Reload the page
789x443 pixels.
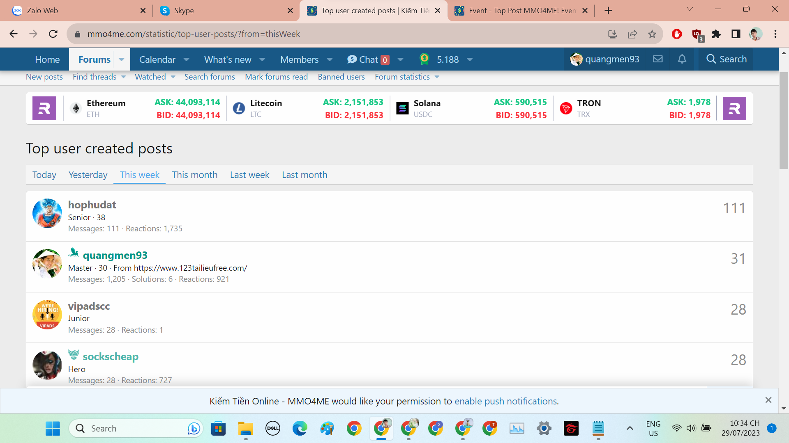pyautogui.click(x=53, y=34)
